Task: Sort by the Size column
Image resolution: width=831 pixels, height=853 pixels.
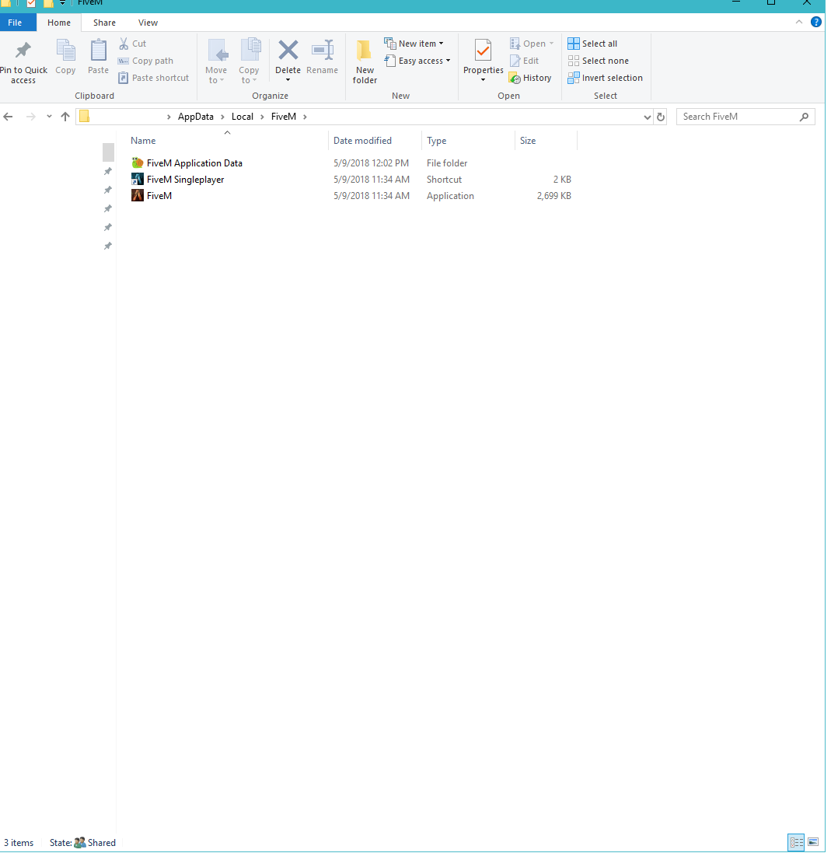Action: tap(546, 141)
